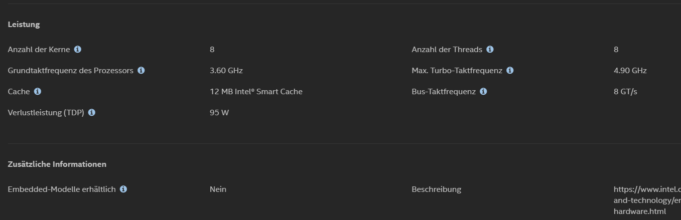681x220 pixels.
Task: Select the 8 GT/s bus speed value
Action: [625, 91]
